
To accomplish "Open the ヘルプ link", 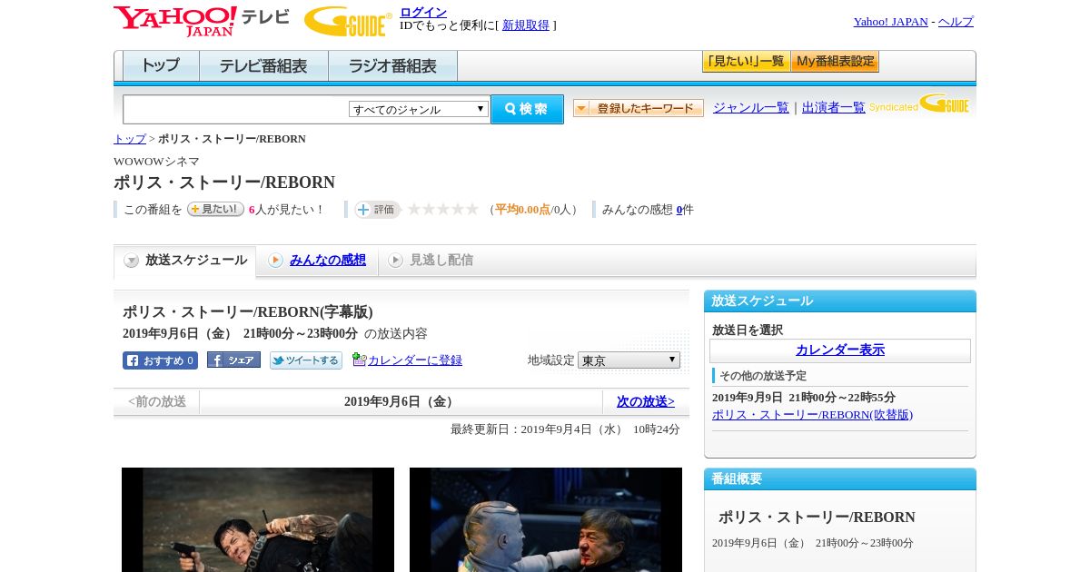I will [956, 22].
